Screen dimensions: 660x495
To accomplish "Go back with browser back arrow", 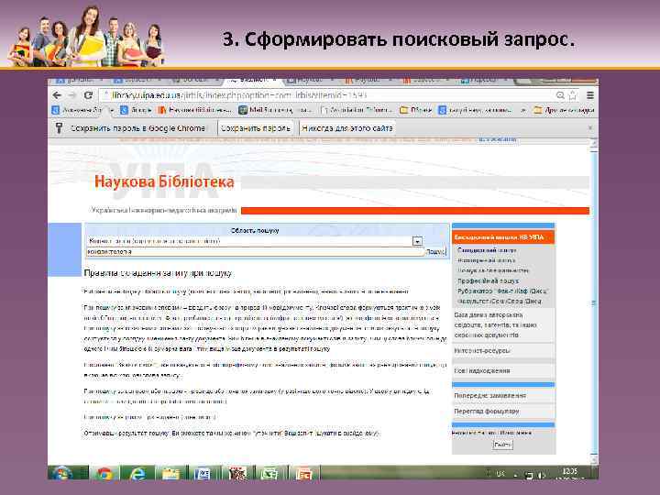I will (57, 95).
